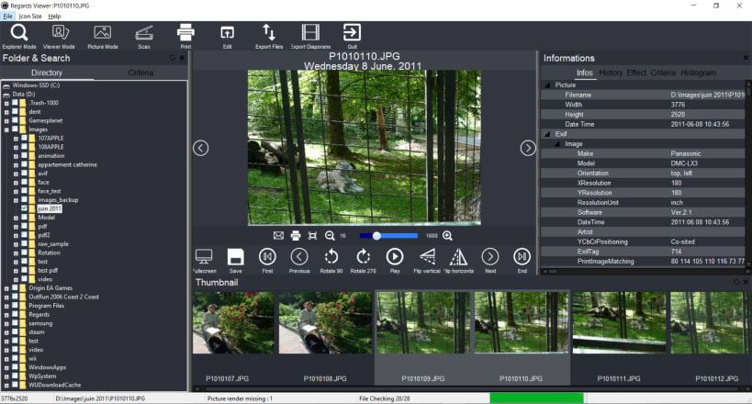The width and height of the screenshot is (752, 404).
Task: Check the raw_sample folder checkbox
Action: (x=24, y=243)
